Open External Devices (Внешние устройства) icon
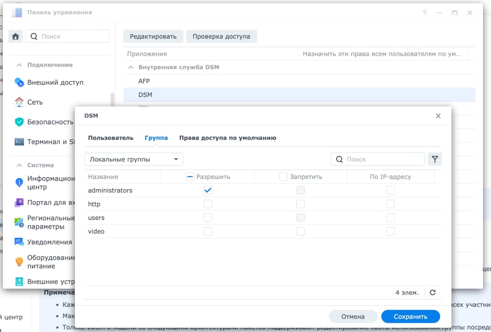 [19, 282]
